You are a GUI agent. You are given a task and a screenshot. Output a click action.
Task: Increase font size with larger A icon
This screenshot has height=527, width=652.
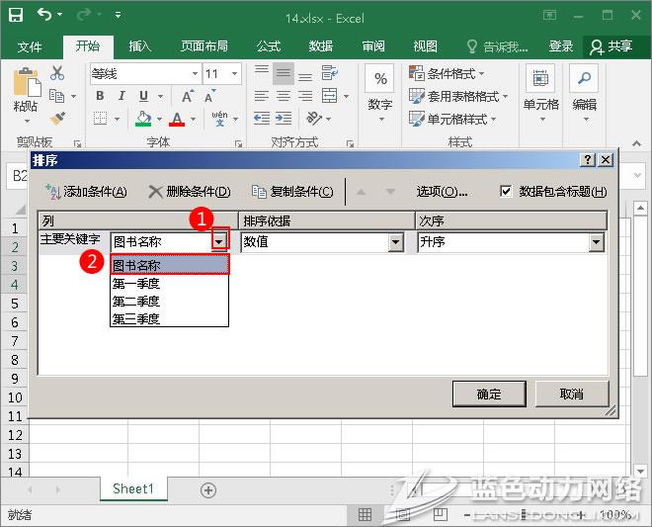(188, 96)
